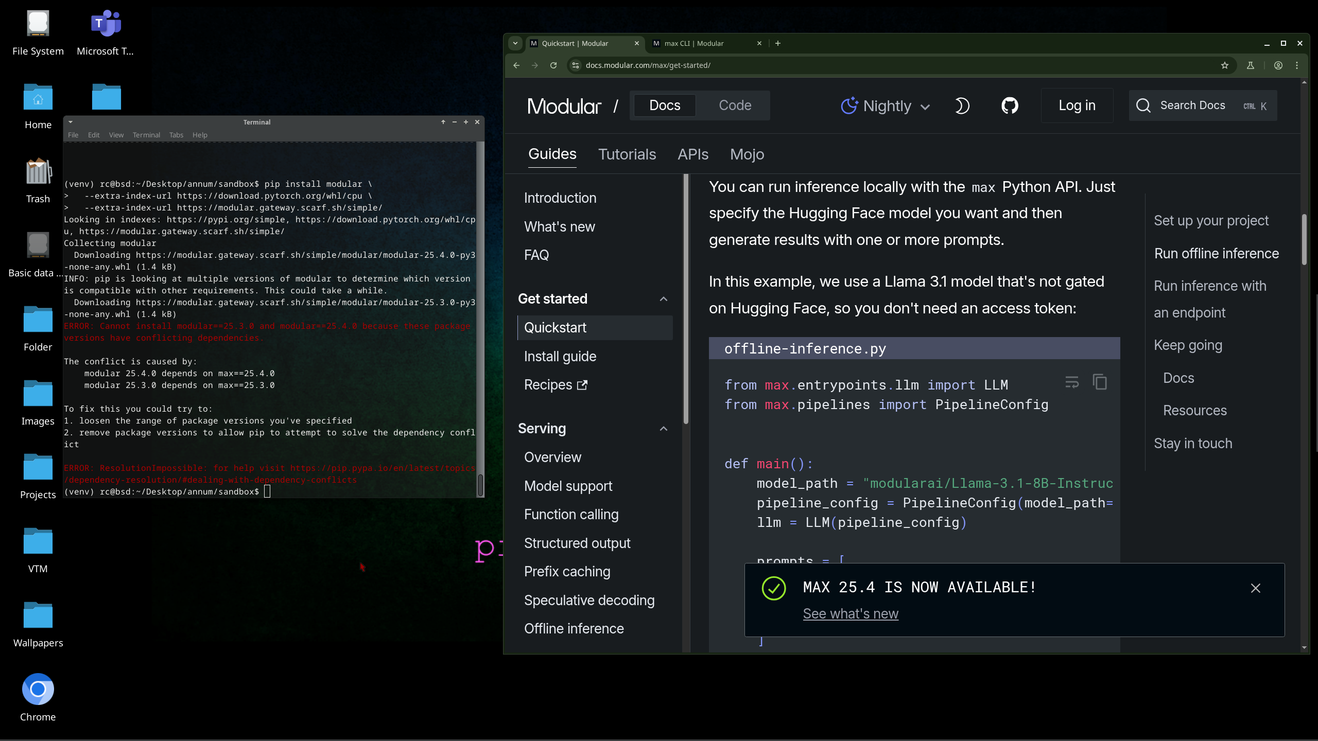Image resolution: width=1318 pixels, height=741 pixels.
Task: Open the GitHub icon link
Action: 1009,105
